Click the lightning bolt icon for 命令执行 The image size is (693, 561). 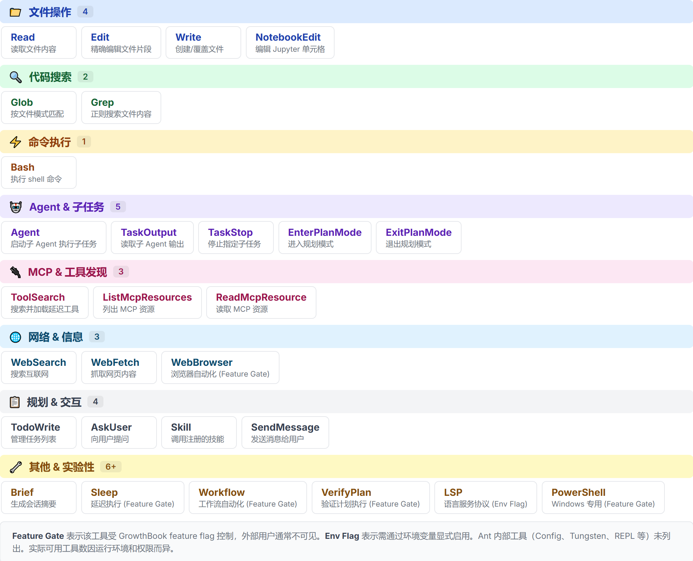(x=15, y=142)
